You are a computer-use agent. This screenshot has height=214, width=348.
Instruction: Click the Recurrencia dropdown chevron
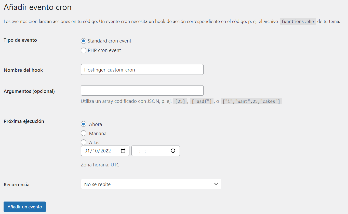pyautogui.click(x=216, y=184)
